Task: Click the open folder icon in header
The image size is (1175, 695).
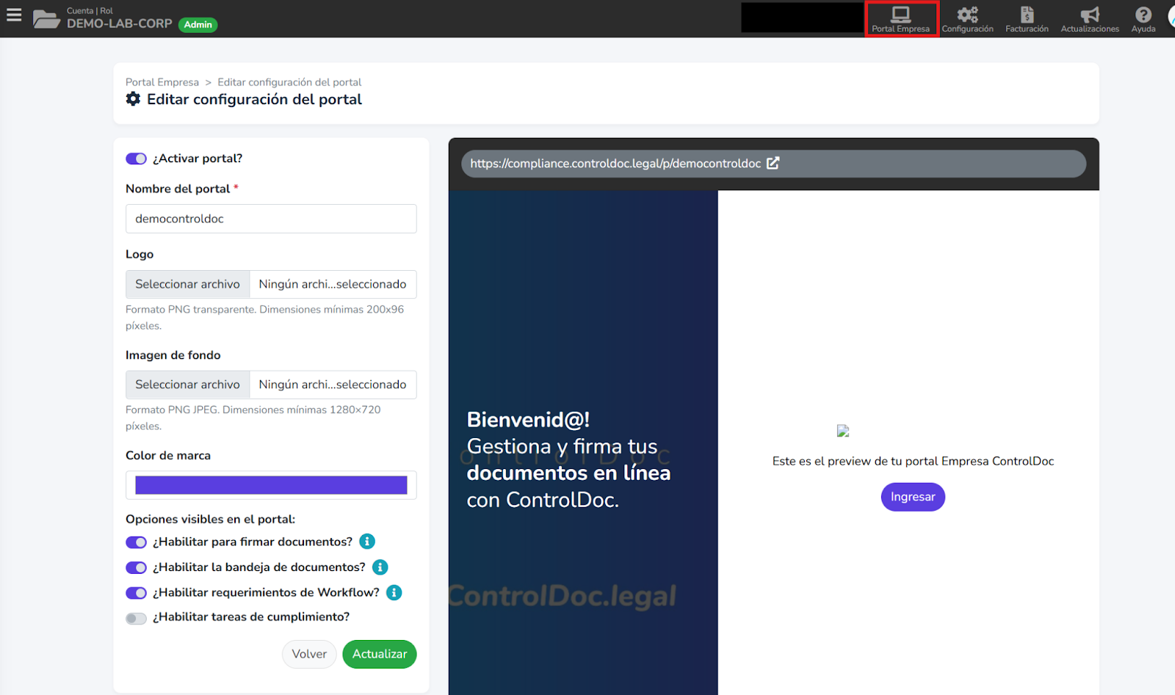Action: point(46,19)
